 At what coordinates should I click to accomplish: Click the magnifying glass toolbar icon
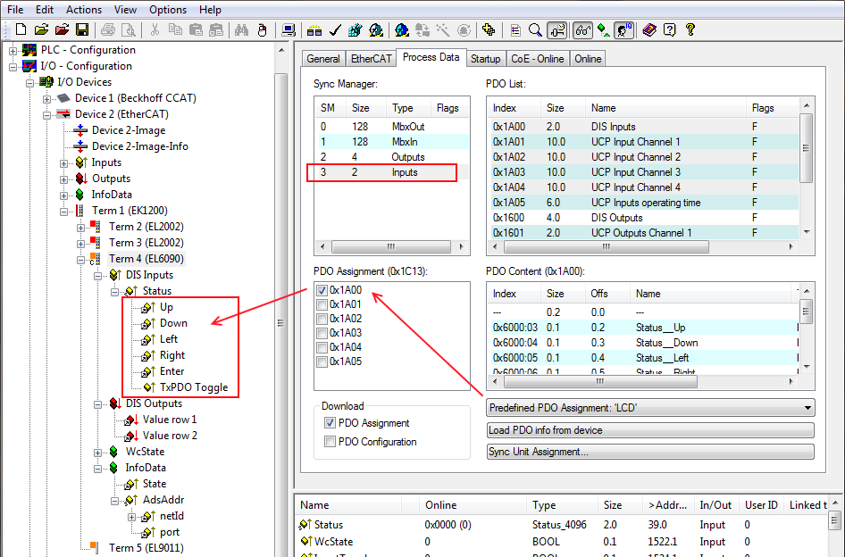(x=535, y=29)
